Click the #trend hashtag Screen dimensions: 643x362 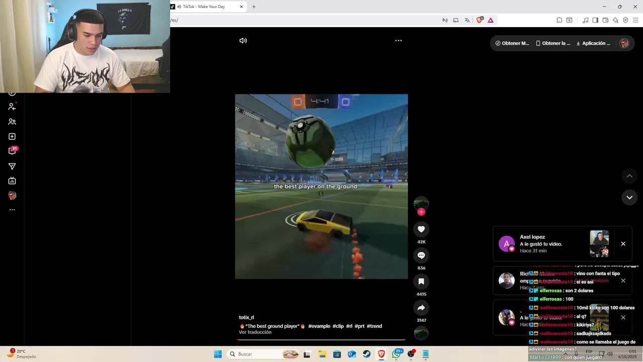374,326
